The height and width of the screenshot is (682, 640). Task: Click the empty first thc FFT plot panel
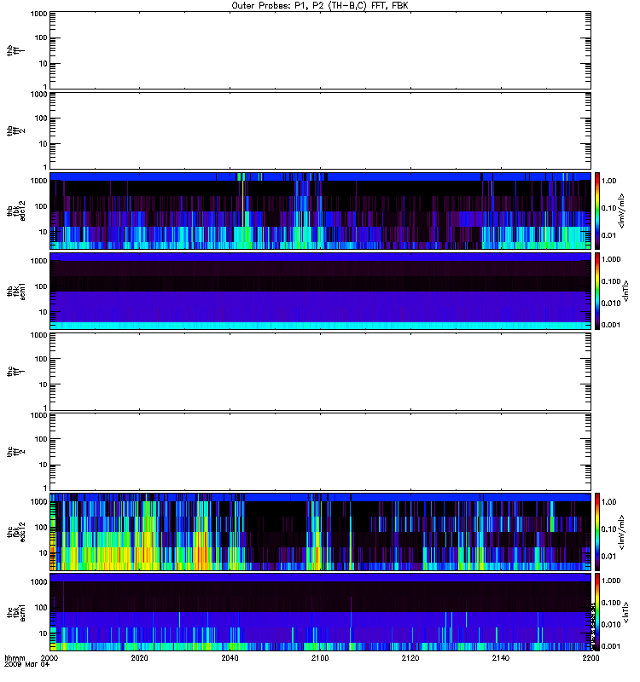(x=320, y=372)
